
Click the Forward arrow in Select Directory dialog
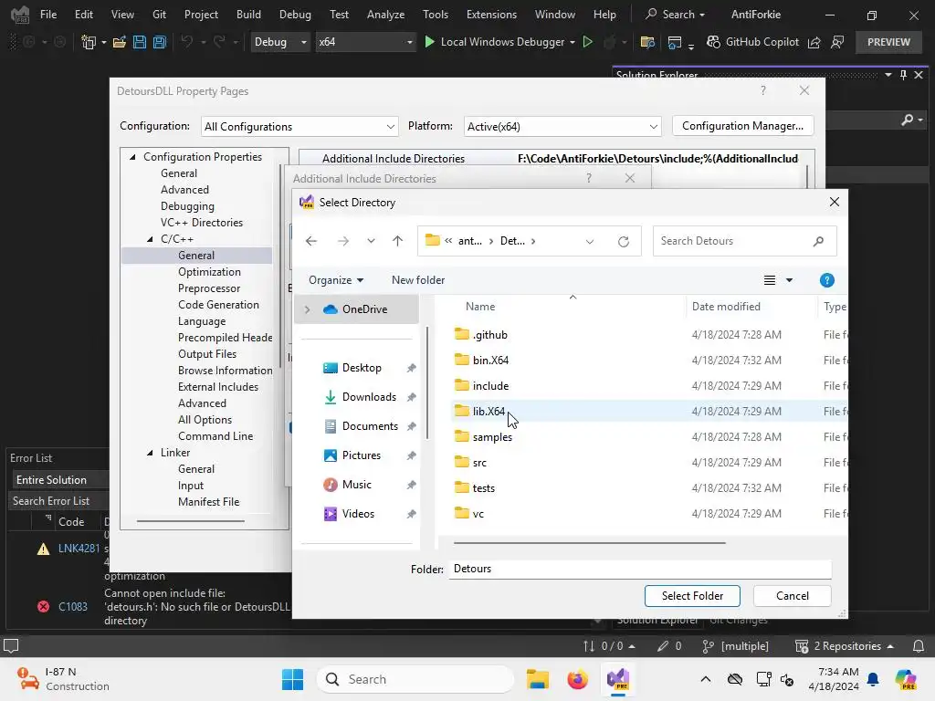tap(343, 241)
